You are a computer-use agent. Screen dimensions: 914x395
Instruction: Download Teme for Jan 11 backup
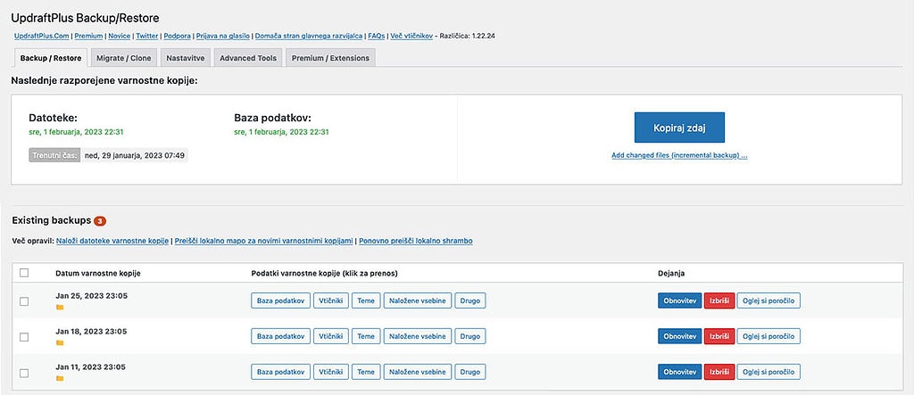[366, 372]
